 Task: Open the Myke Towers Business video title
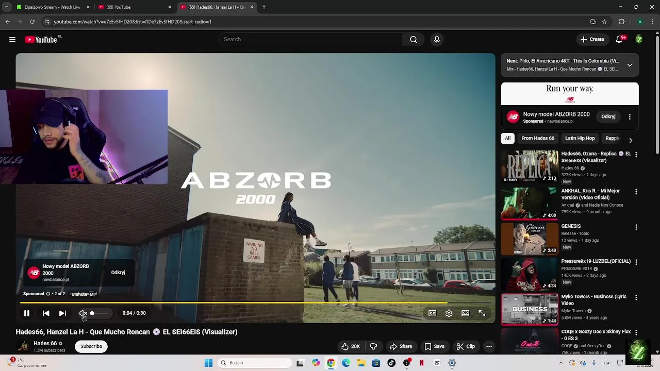pyautogui.click(x=593, y=300)
